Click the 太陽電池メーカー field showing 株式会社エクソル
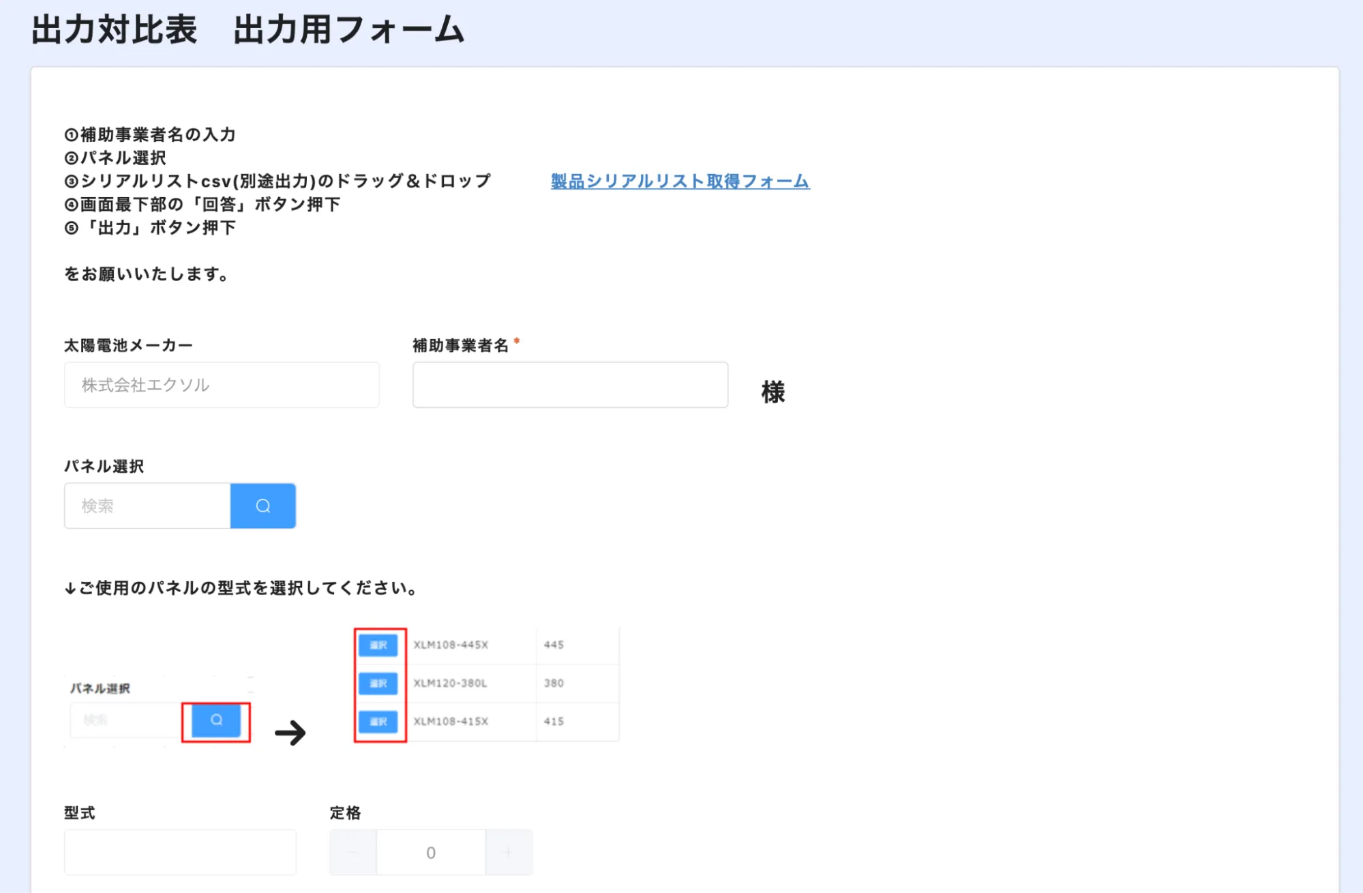This screenshot has width=1363, height=893. [221, 385]
